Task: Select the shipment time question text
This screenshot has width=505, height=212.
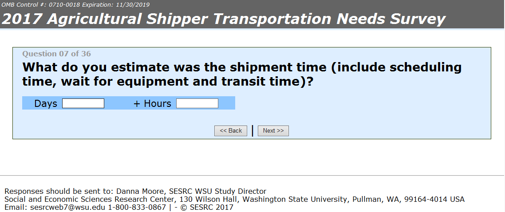Action: pyautogui.click(x=242, y=75)
